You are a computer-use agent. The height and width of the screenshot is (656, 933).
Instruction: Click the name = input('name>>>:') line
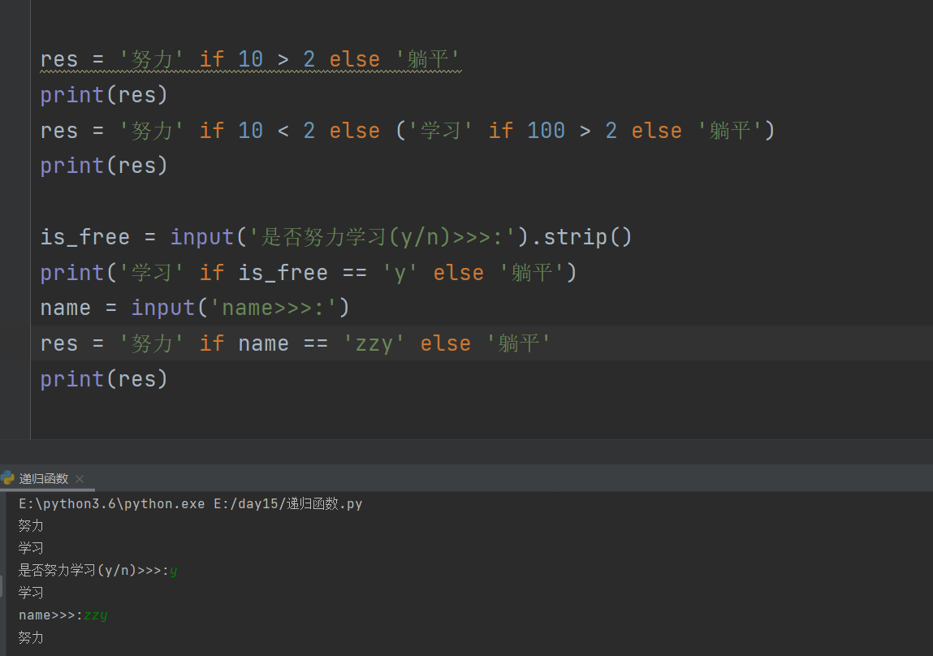[195, 308]
